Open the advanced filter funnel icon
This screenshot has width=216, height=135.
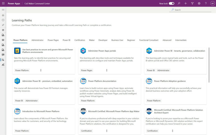(192, 4)
